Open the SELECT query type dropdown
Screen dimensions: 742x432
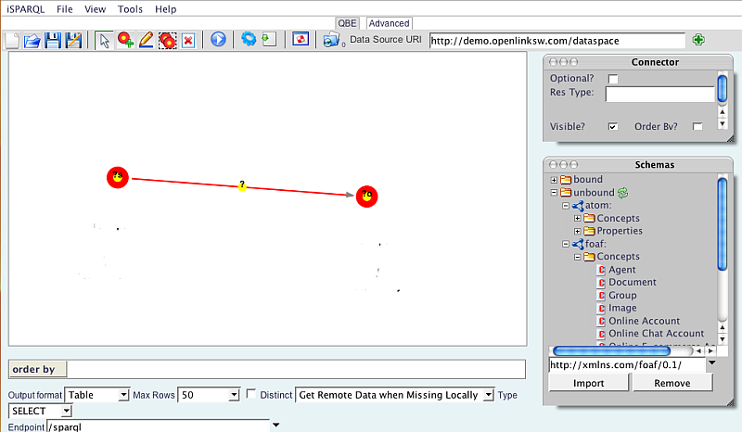point(66,411)
